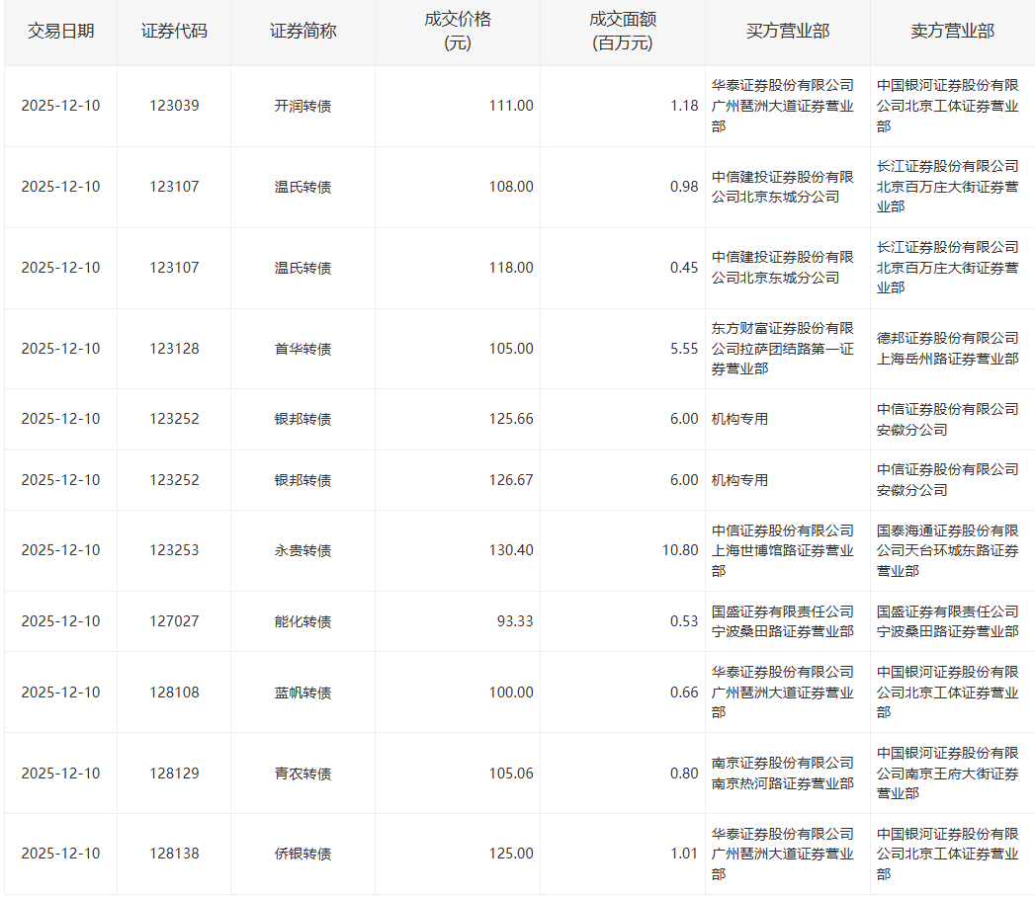The width and height of the screenshot is (1035, 897).
Task: Sort by the 证券代码 column header
Action: pyautogui.click(x=174, y=31)
